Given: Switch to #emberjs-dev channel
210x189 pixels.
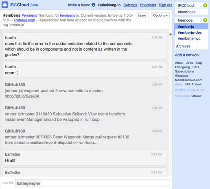Looking at the screenshot, I should pyautogui.click(x=190, y=33).
